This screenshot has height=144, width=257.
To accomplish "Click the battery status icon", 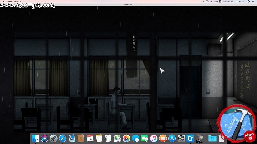I will [x=216, y=1].
